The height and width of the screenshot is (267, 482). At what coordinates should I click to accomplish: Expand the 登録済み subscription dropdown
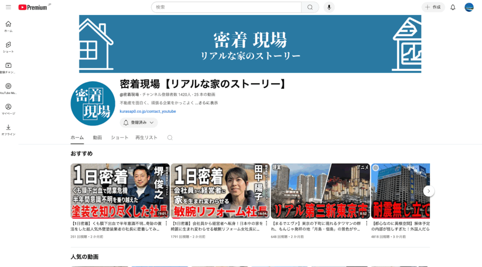pos(139,122)
